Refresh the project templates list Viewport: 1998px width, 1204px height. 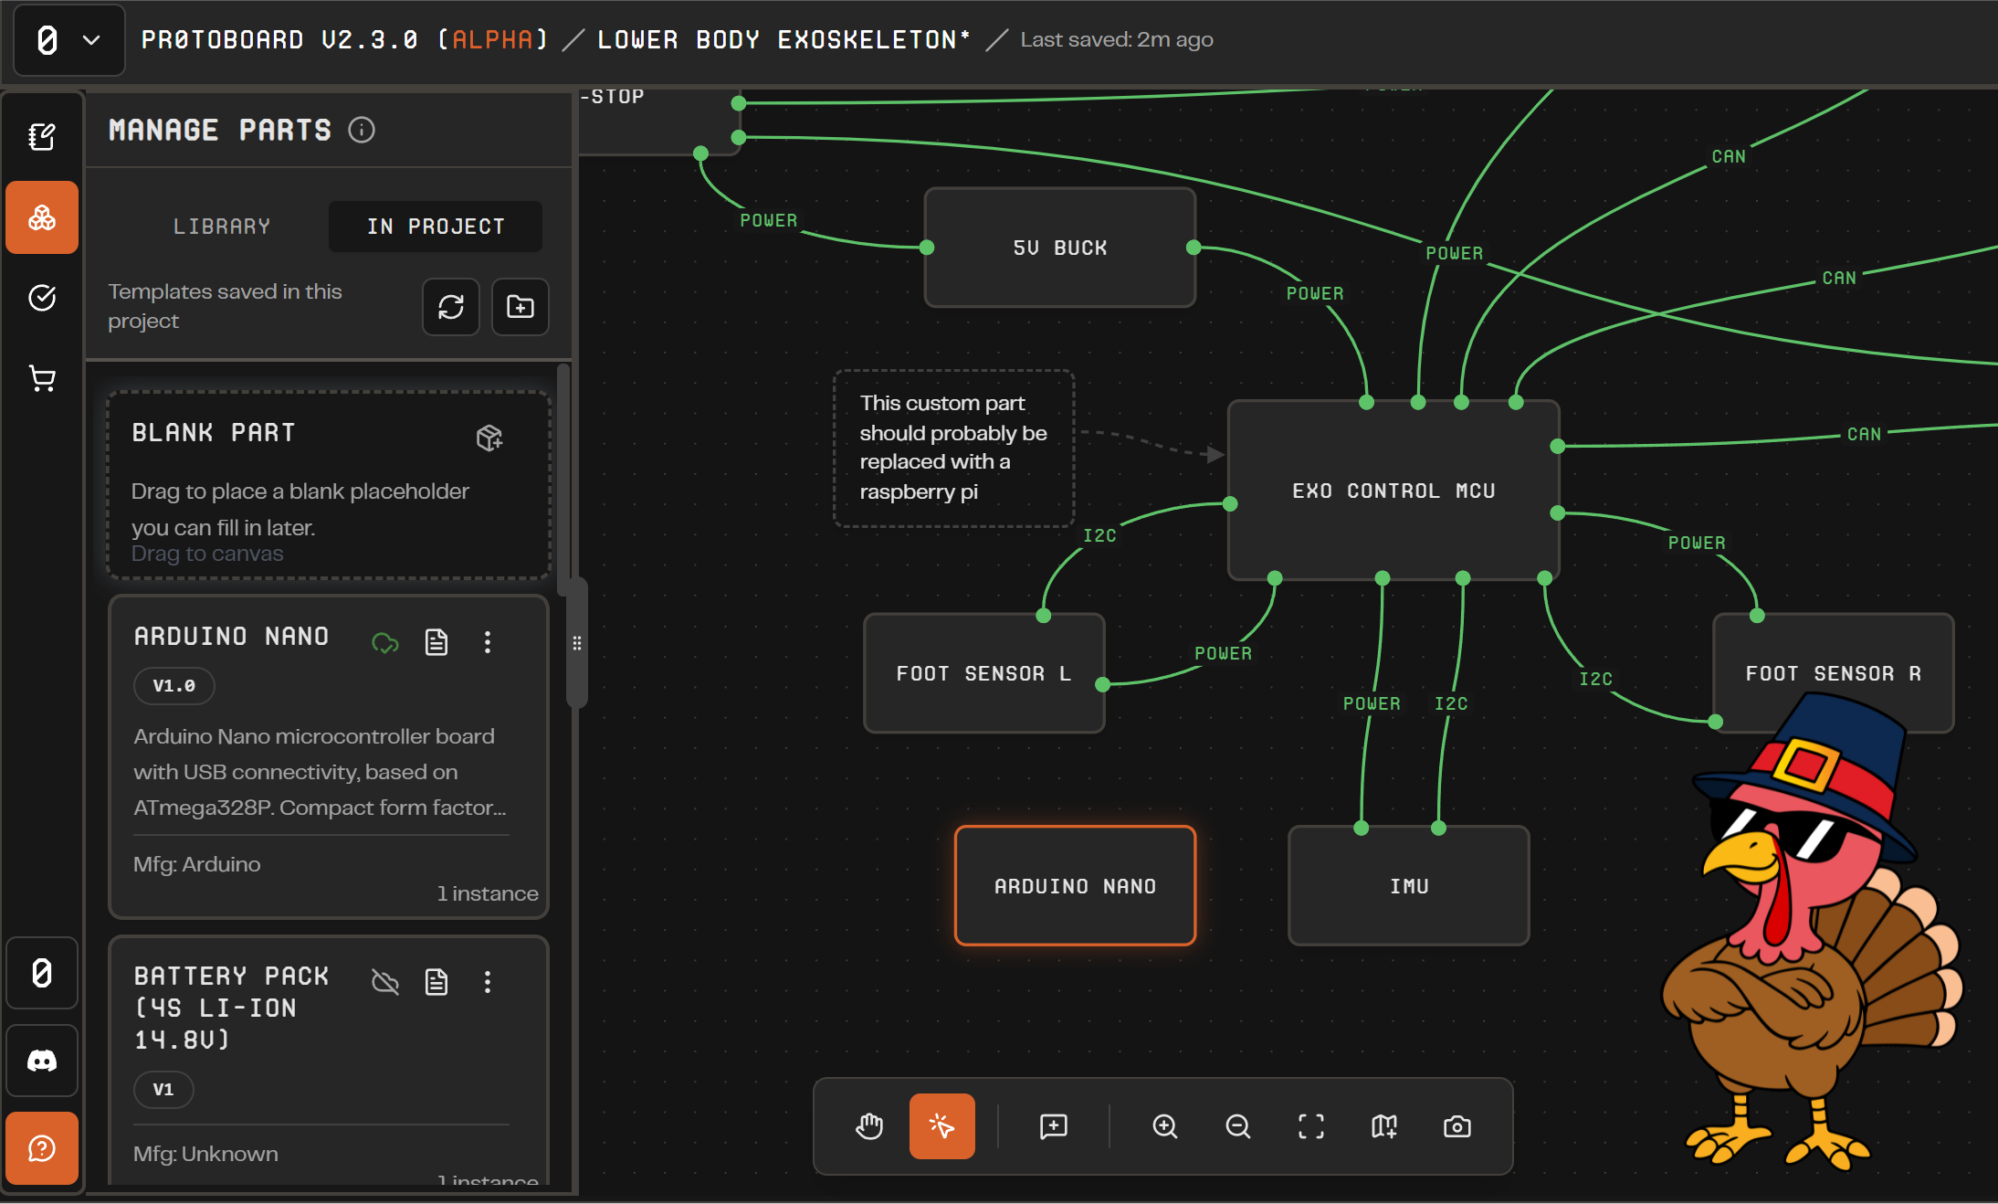pos(451,307)
